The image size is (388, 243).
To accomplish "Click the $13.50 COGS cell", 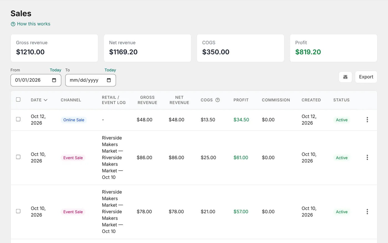I will coord(208,120).
